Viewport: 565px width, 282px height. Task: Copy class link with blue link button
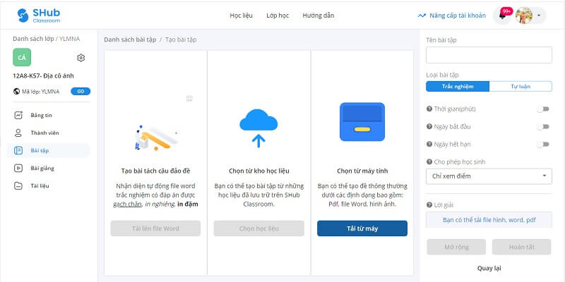point(81,92)
